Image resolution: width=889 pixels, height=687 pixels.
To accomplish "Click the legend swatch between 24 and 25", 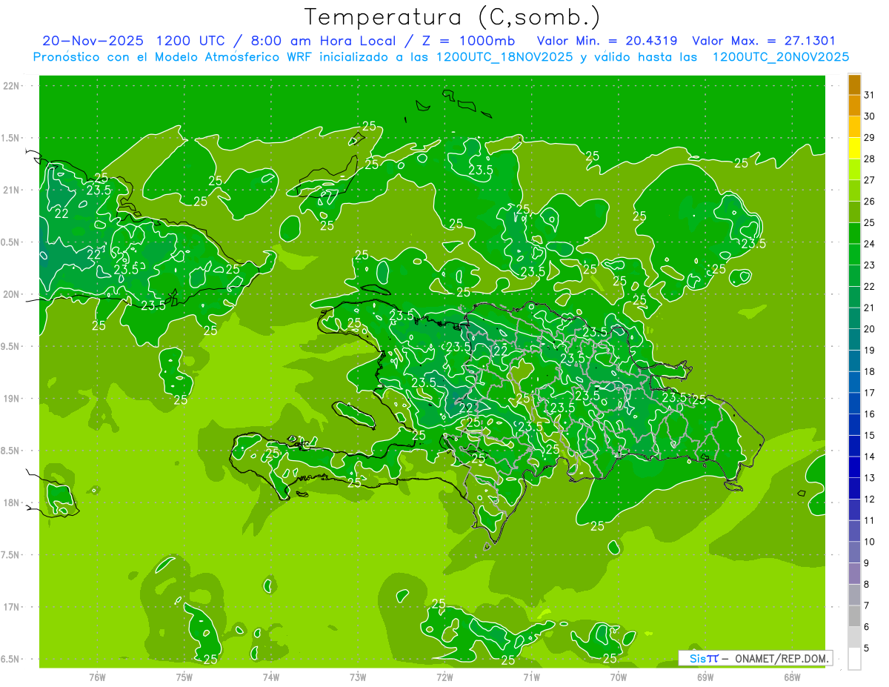I will (854, 233).
